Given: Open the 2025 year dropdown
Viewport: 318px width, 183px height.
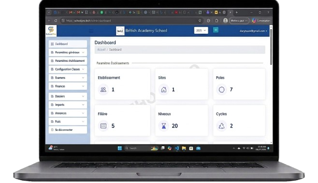Looking at the screenshot, I should coord(201,30).
